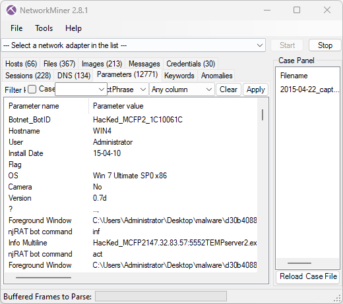Select the njRAT bot command act row
Viewport: 343px width, 304px height.
coord(131,254)
